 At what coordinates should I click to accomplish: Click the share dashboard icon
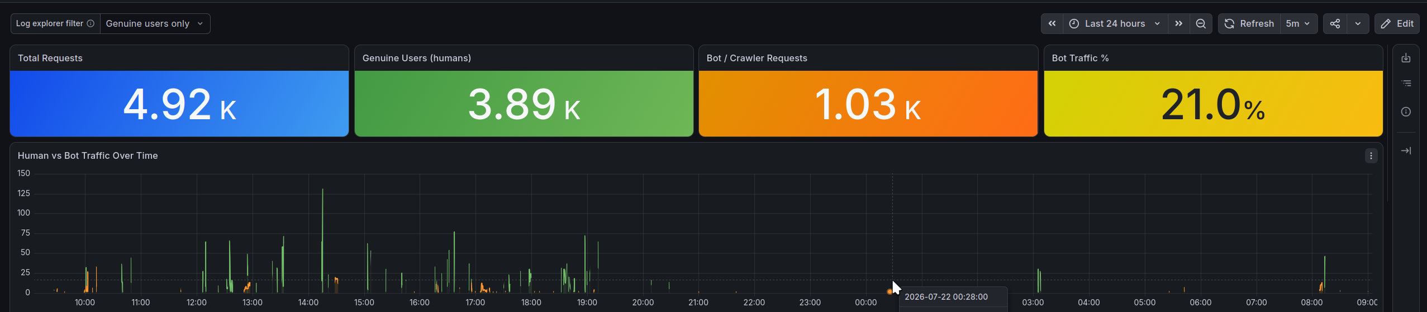pyautogui.click(x=1335, y=23)
